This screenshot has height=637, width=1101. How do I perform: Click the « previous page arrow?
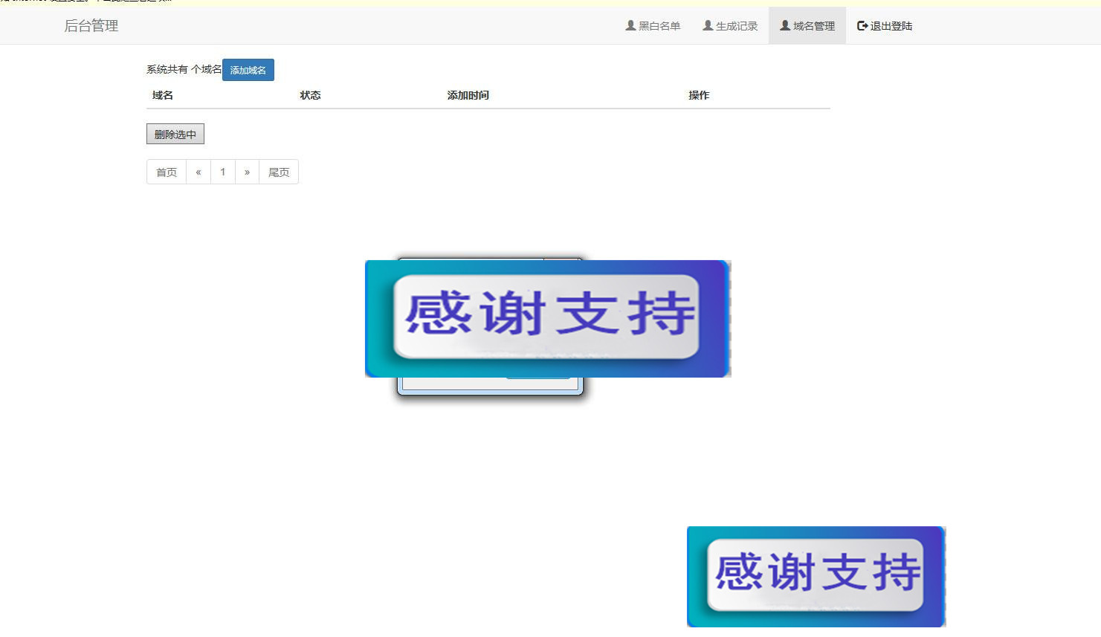(198, 172)
